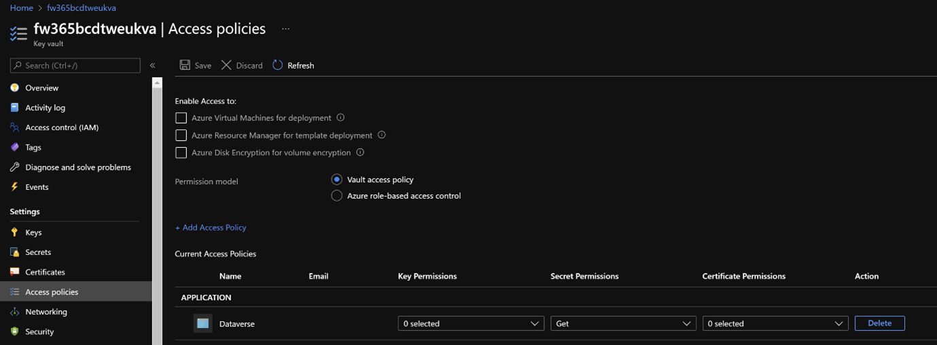Delete the Dataverse access policy
The width and height of the screenshot is (937, 345).
(879, 323)
